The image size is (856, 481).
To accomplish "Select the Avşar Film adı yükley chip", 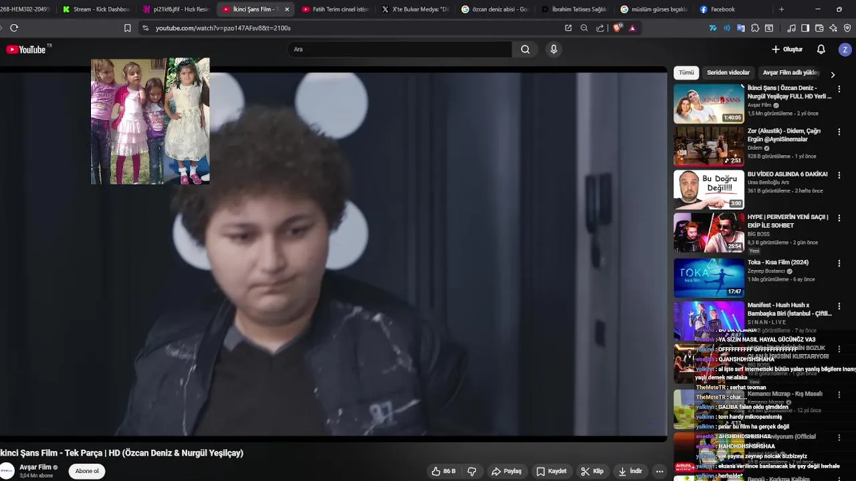I will 791,72.
